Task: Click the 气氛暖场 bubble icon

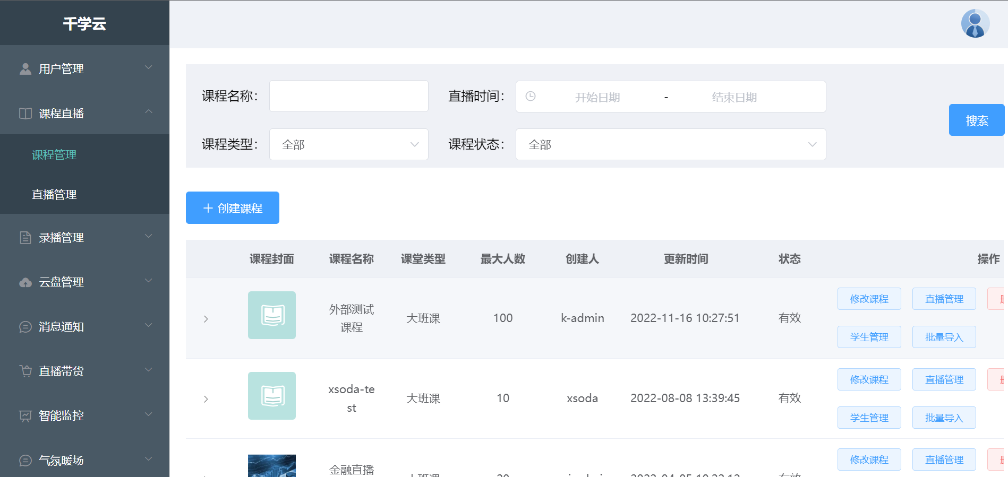Action: click(x=25, y=461)
